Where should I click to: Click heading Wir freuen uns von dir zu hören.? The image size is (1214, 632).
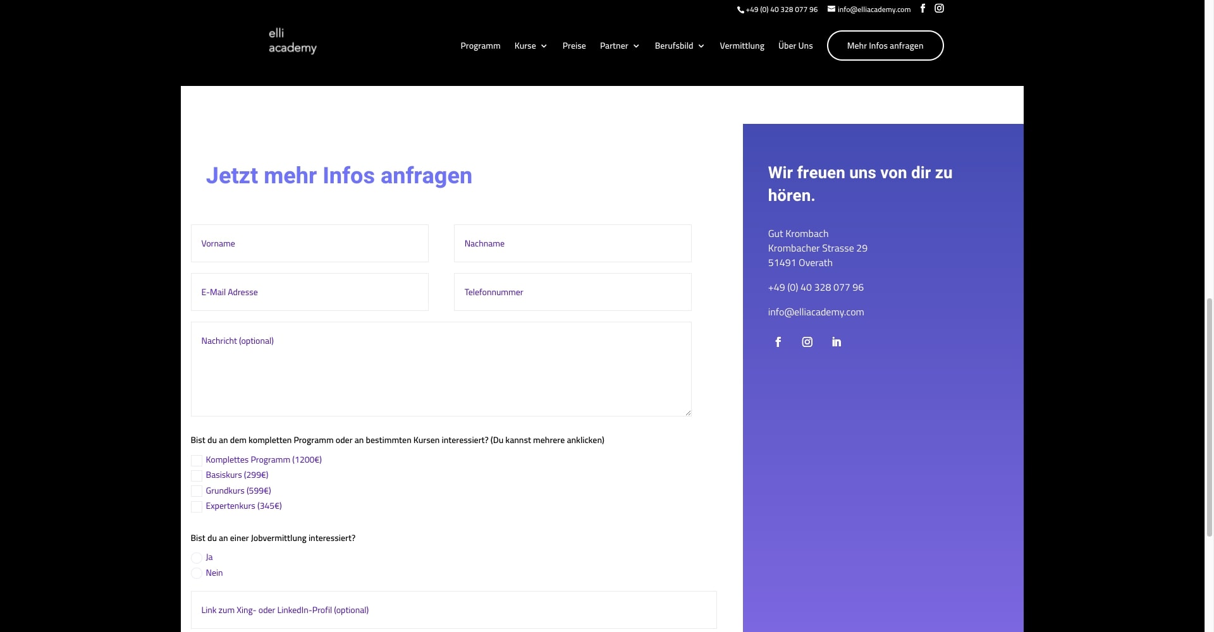click(x=860, y=184)
